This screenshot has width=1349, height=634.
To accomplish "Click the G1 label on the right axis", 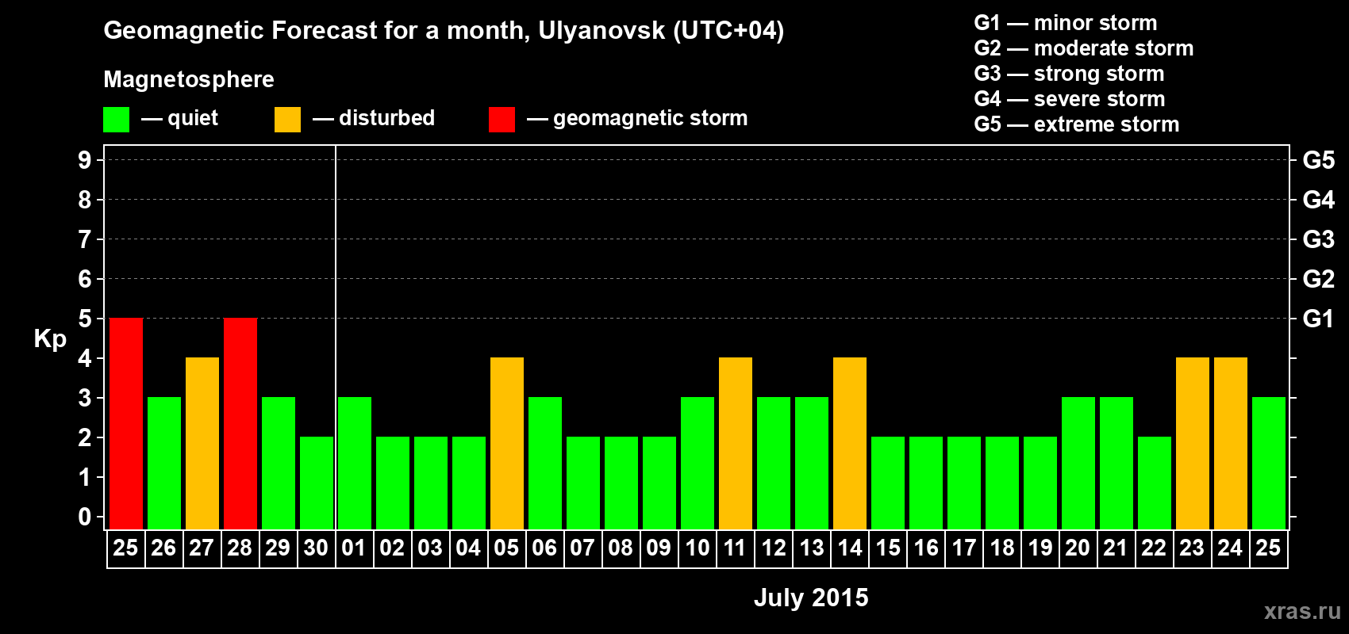I will click(1318, 319).
